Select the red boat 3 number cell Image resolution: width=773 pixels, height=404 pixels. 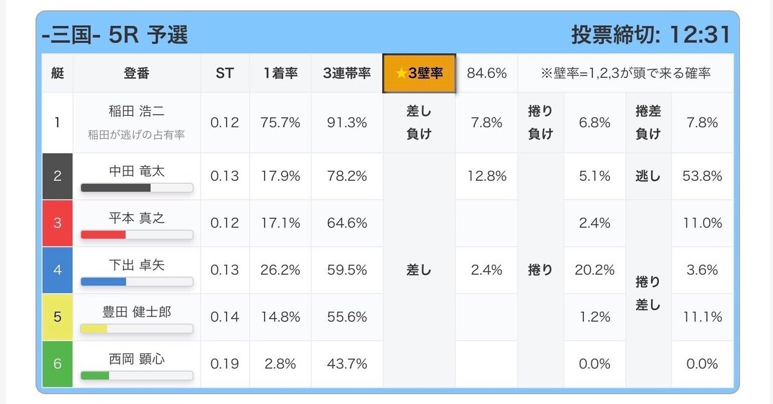point(57,223)
